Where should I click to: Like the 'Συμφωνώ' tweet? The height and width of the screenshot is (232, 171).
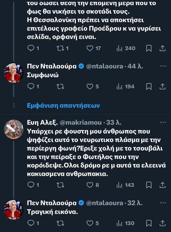(90, 86)
